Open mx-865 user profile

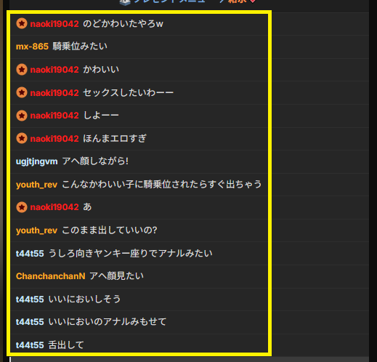tap(32, 47)
